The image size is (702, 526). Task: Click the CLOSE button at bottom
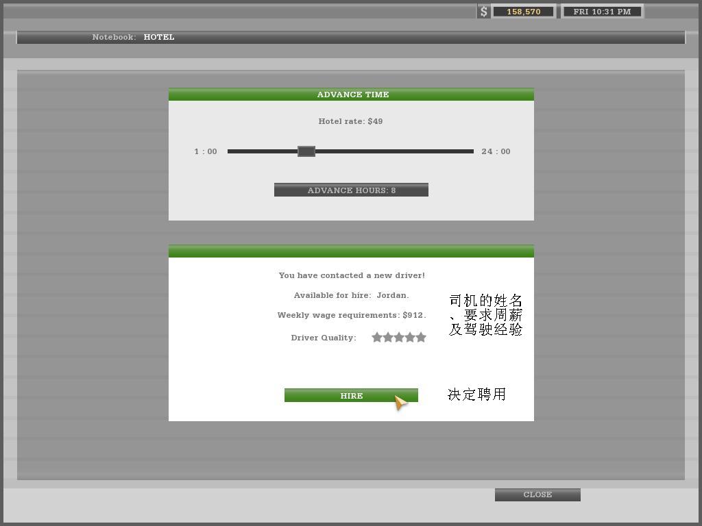(x=537, y=494)
